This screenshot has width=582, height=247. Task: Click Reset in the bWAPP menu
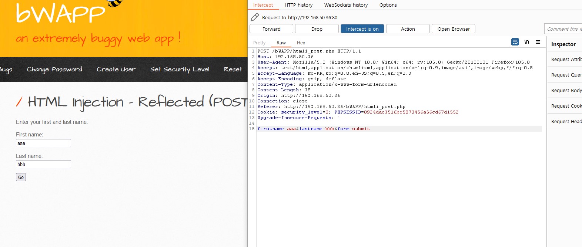tap(233, 69)
